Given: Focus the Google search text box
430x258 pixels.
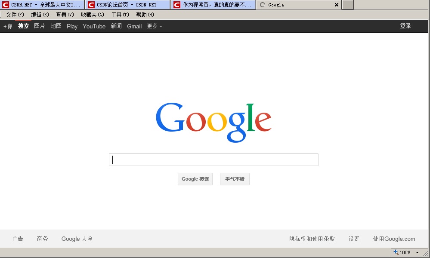Looking at the screenshot, I should tap(213, 160).
